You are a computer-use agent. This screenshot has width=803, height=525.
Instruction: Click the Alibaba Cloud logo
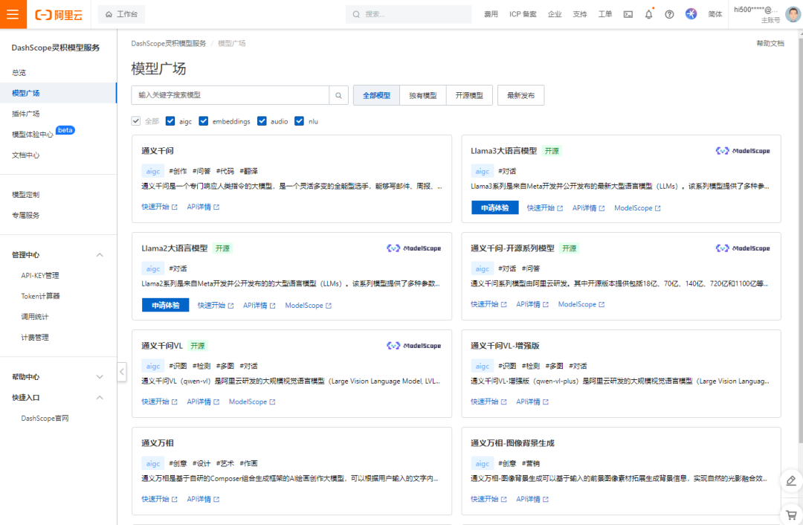[58, 13]
